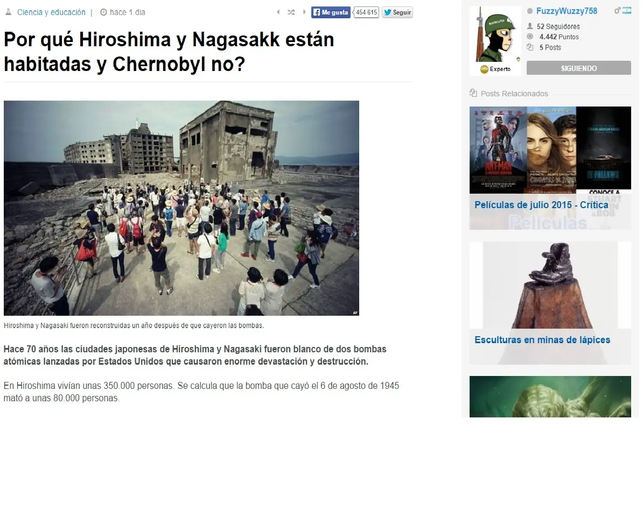Go to next post with right arrow
The width and height of the screenshot is (643, 511).
click(304, 12)
